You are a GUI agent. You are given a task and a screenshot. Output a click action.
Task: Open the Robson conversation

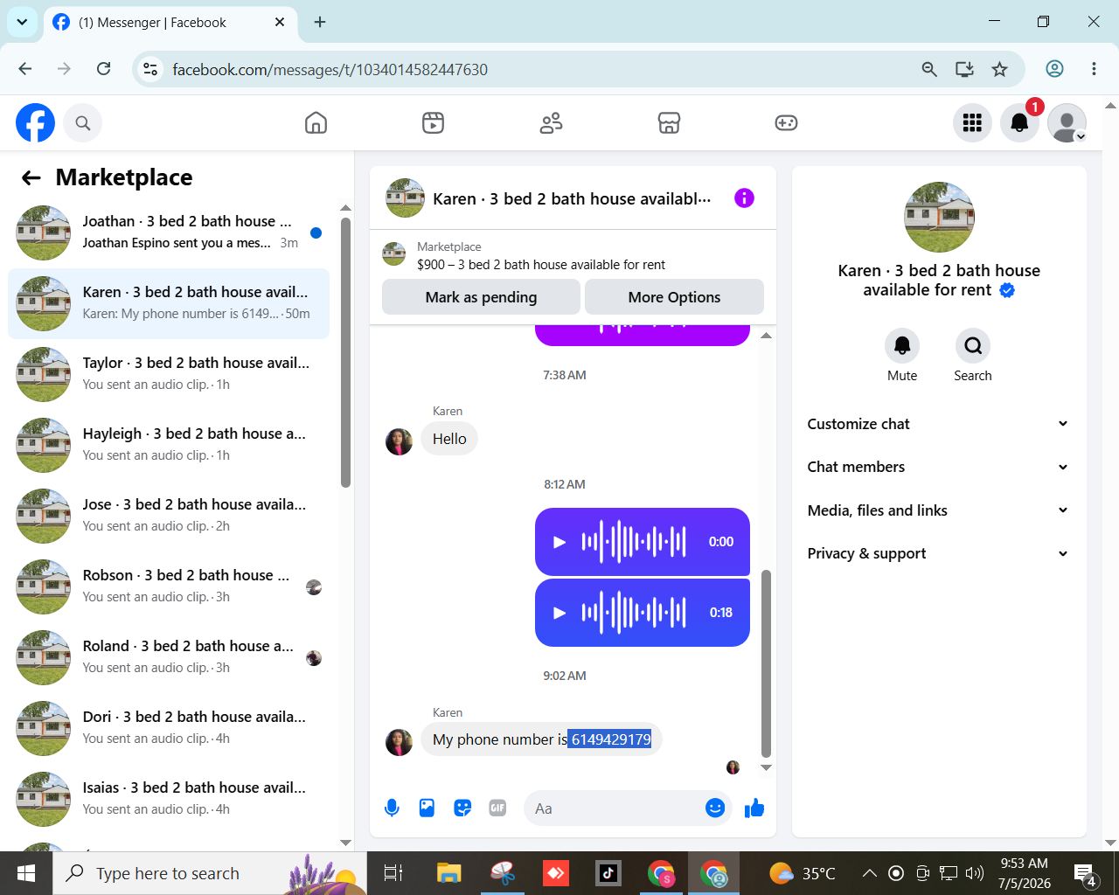pyautogui.click(x=169, y=586)
